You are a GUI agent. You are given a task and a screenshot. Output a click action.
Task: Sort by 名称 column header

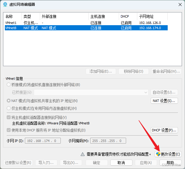(13, 16)
